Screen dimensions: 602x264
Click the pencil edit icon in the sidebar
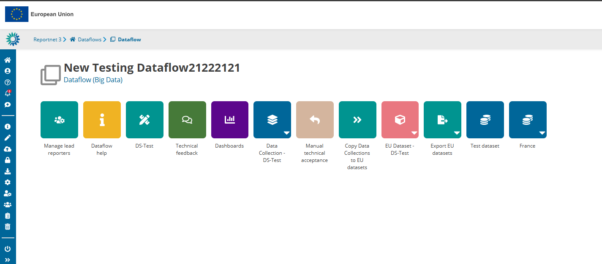8,138
